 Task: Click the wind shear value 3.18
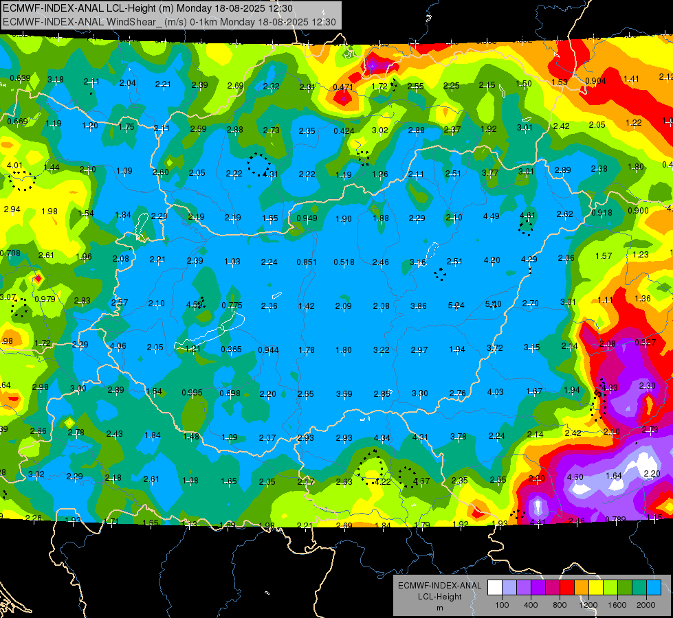point(56,80)
